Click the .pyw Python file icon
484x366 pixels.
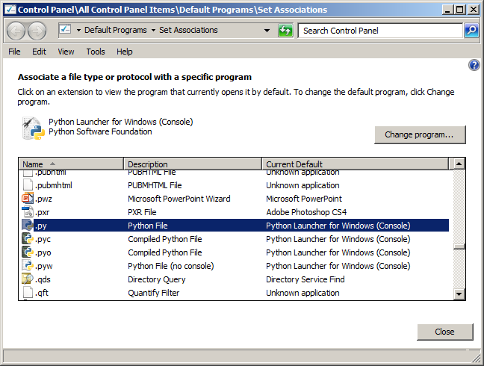tap(28, 265)
